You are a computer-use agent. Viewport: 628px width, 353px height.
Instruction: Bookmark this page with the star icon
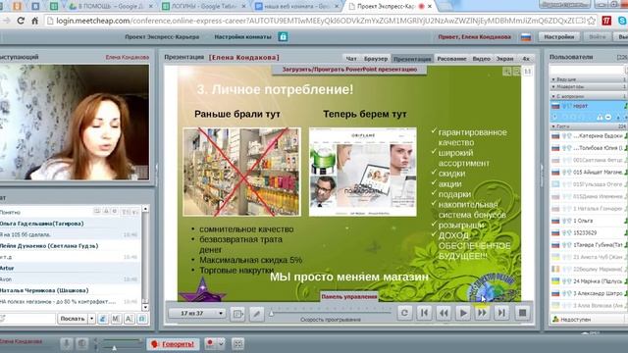coord(591,21)
